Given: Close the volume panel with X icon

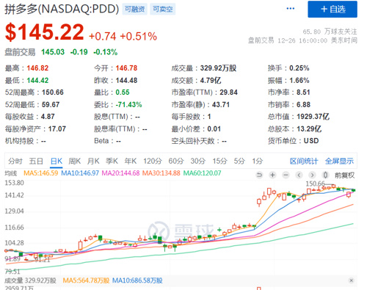Looking at the screenshot, I should (x=352, y=280).
